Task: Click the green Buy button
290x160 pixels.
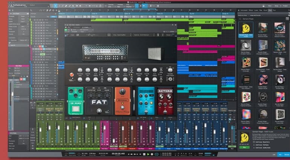Action: (x=244, y=147)
